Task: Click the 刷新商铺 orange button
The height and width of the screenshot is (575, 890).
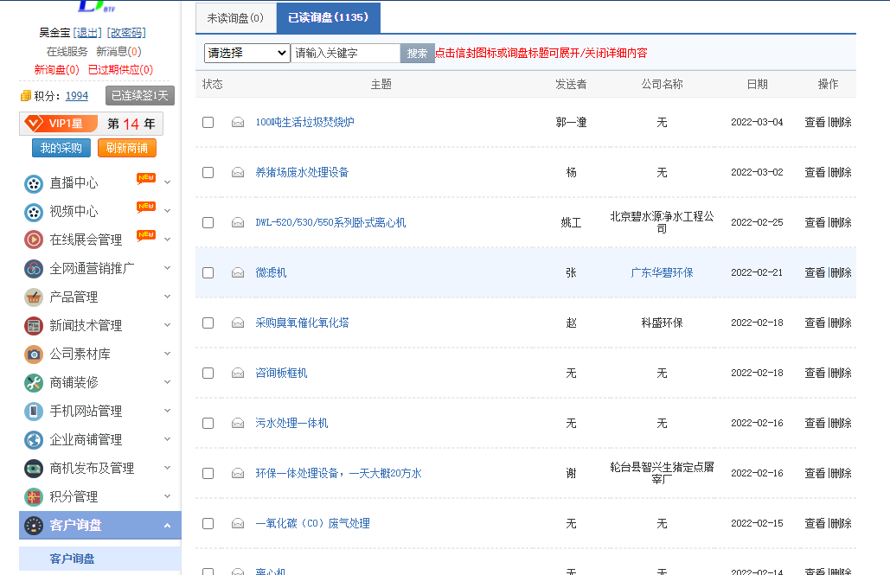Action: [126, 148]
